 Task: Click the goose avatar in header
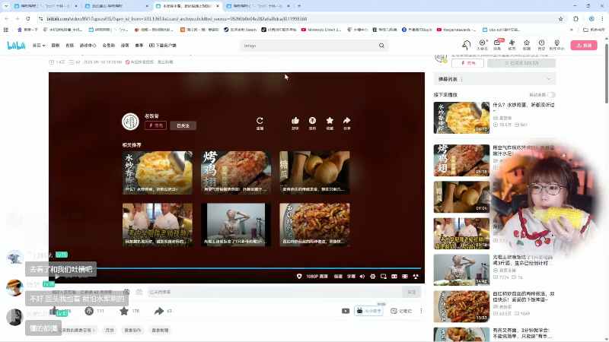[467, 45]
